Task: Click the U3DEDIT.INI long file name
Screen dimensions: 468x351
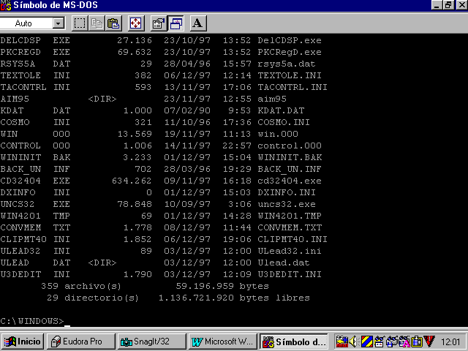Action: tap(290, 274)
